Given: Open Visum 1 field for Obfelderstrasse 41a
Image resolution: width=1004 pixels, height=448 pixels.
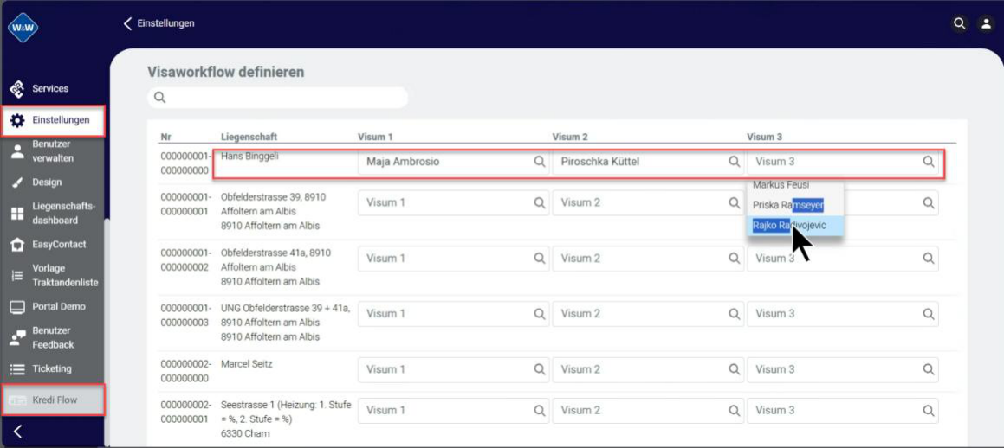Looking at the screenshot, I should click(x=453, y=259).
